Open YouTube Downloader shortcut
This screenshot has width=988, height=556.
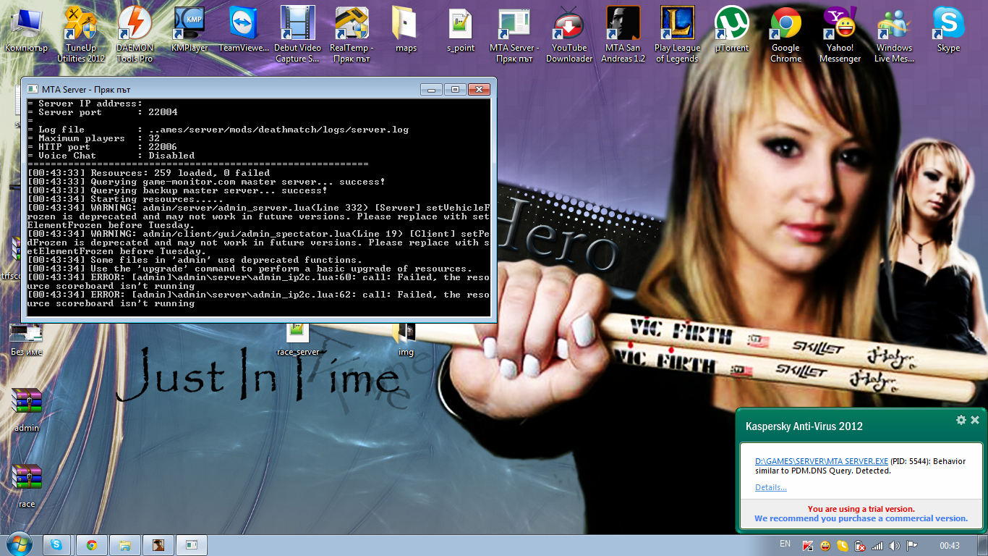pos(569,25)
